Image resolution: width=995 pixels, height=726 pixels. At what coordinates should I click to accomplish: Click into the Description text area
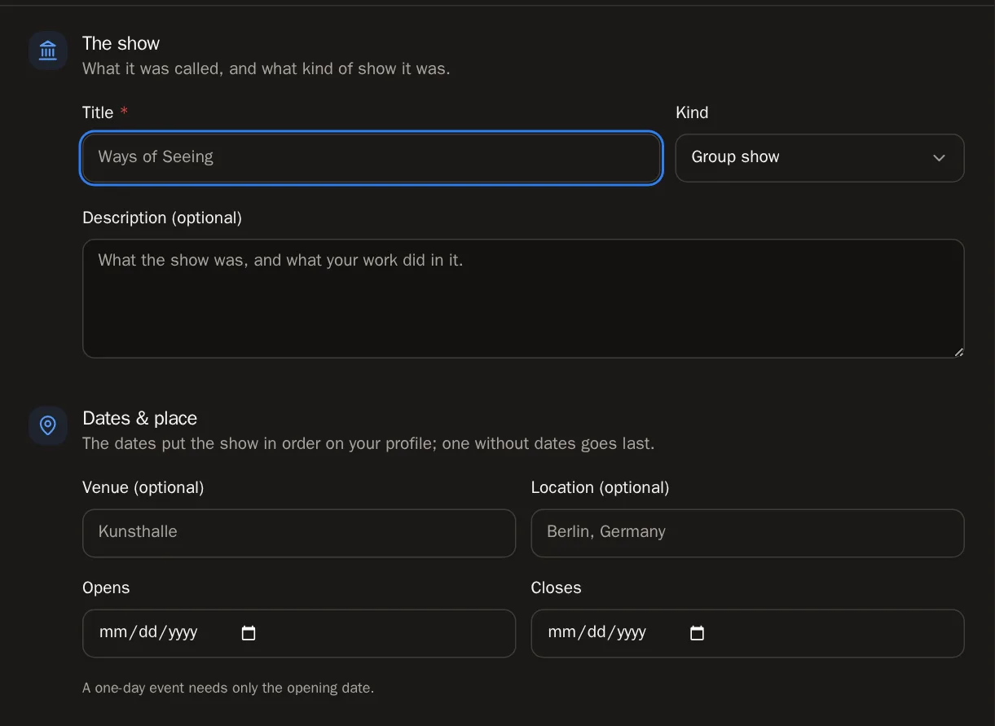tap(523, 298)
